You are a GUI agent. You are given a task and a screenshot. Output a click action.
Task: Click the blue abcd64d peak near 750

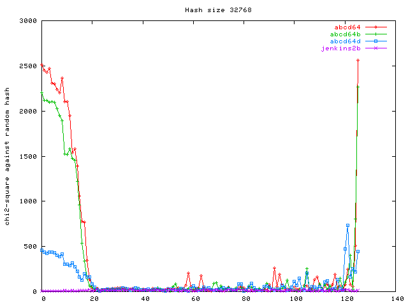pyautogui.click(x=347, y=225)
